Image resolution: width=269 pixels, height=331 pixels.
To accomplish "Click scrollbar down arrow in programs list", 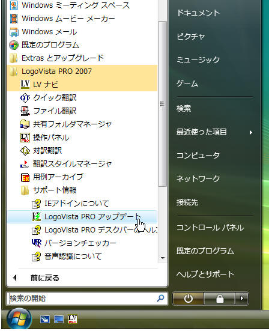I will (163, 258).
